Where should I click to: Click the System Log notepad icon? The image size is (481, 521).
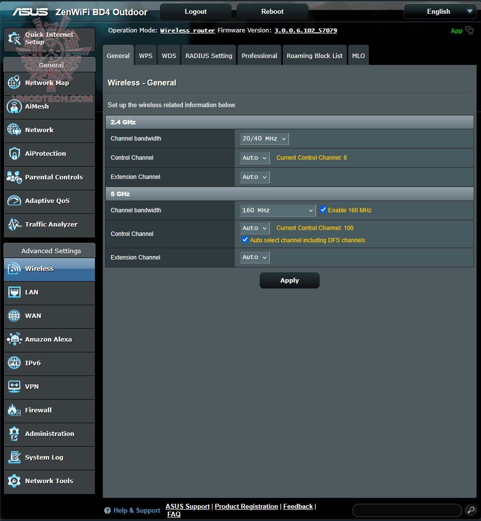pyautogui.click(x=14, y=457)
